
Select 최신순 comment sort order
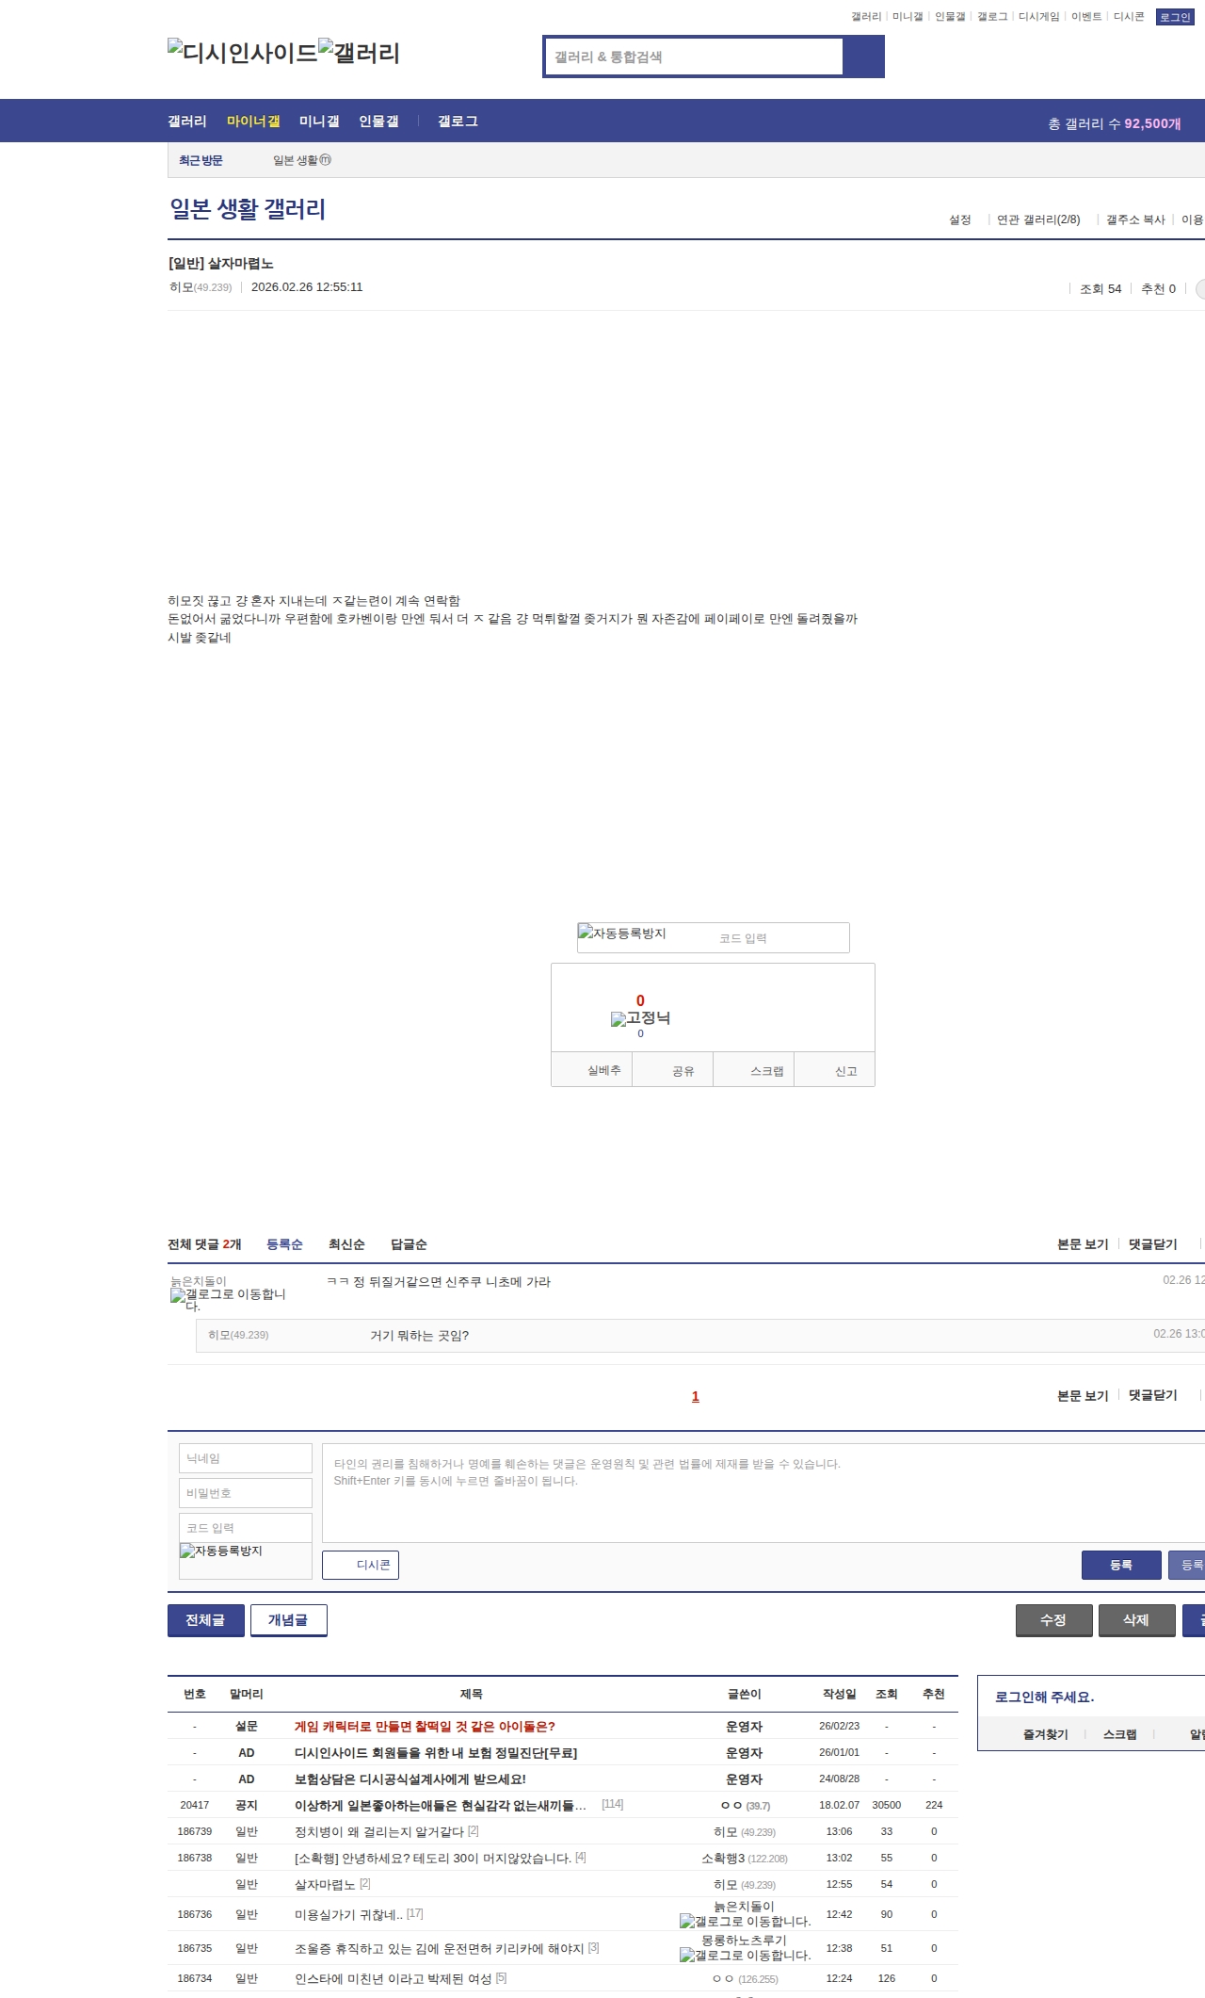[x=346, y=1244]
